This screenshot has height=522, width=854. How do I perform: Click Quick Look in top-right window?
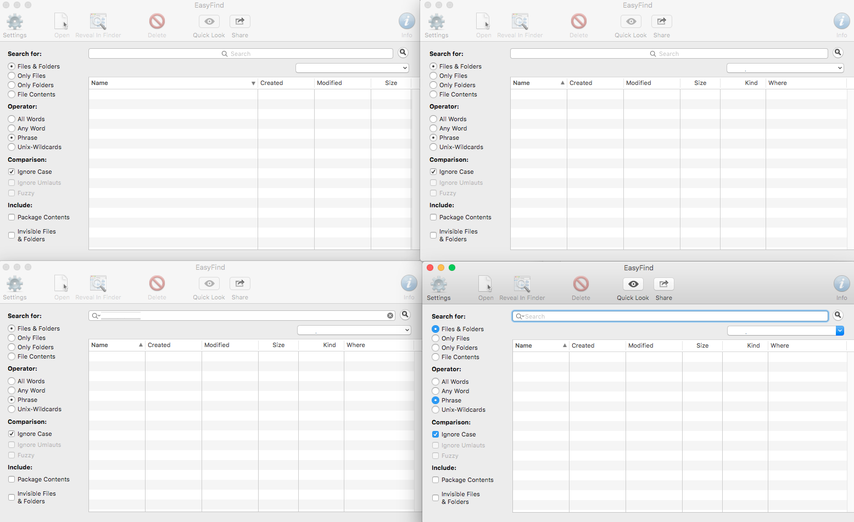coord(630,22)
